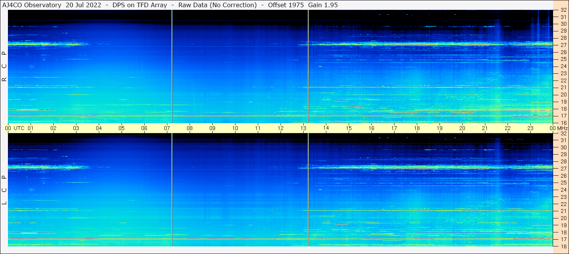Click the 25 MHz label of the RCP scale
Viewport: 569px width, 254px height.
coord(563,59)
